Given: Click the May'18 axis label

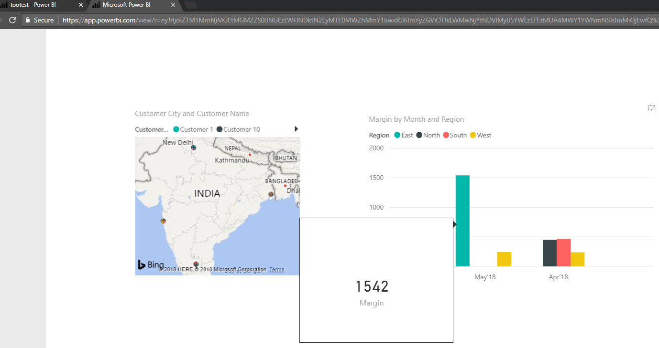Looking at the screenshot, I should pos(485,277).
